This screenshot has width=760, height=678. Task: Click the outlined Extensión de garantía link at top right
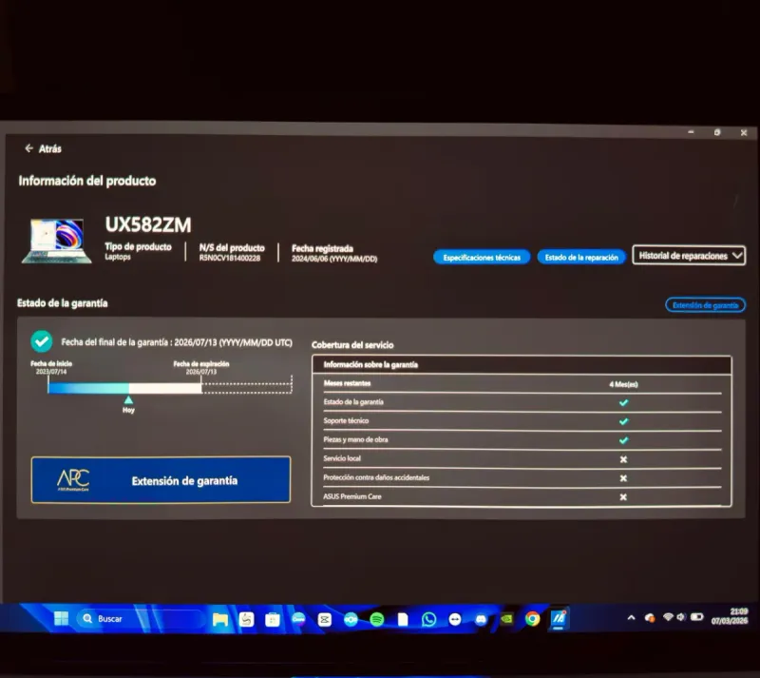coord(705,305)
